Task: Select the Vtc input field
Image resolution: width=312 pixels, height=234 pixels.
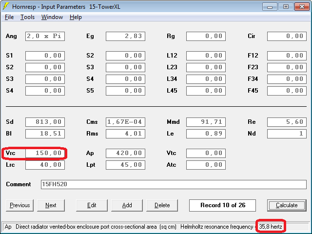Action: pyautogui.click(x=206, y=153)
